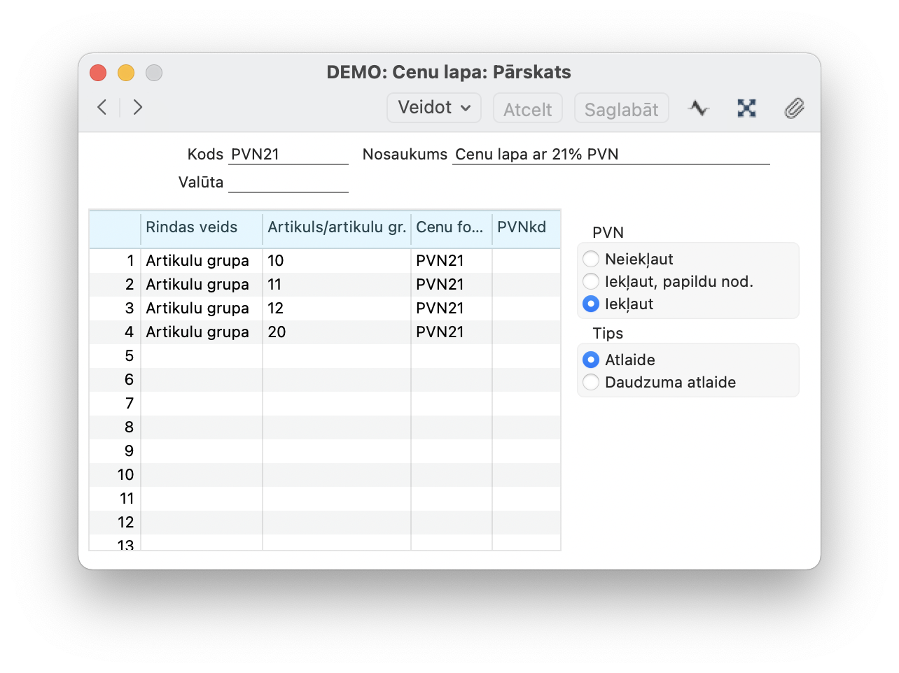
Task: Click the Kods input field
Action: pyautogui.click(x=288, y=155)
